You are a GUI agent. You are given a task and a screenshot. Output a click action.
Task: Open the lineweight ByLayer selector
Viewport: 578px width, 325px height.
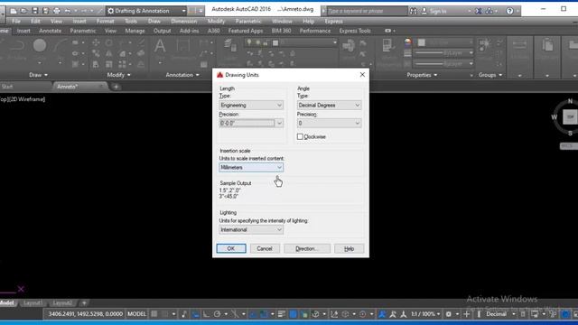[x=443, y=53]
